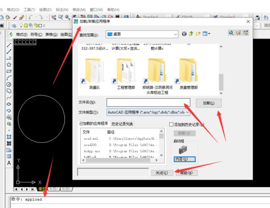
Task: Open the Layer properties manager icon
Action: click(x=14, y=26)
